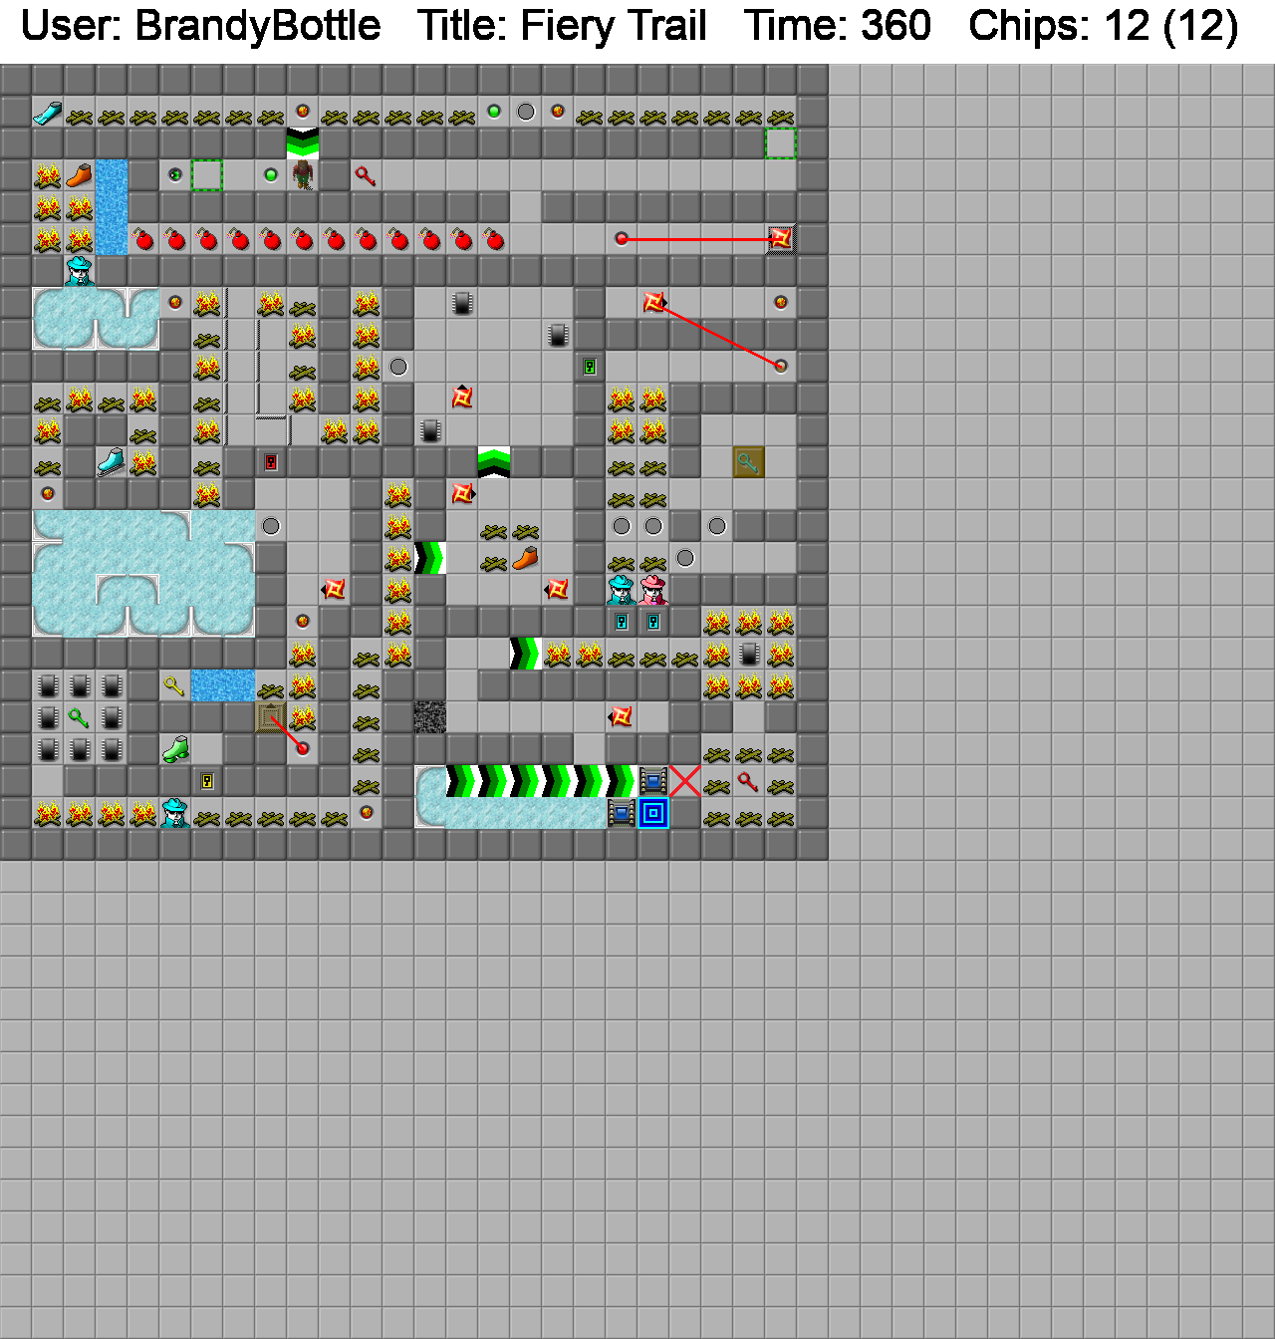Image resolution: width=1275 pixels, height=1339 pixels.
Task: Click the dark gravel tile
Action: (430, 717)
